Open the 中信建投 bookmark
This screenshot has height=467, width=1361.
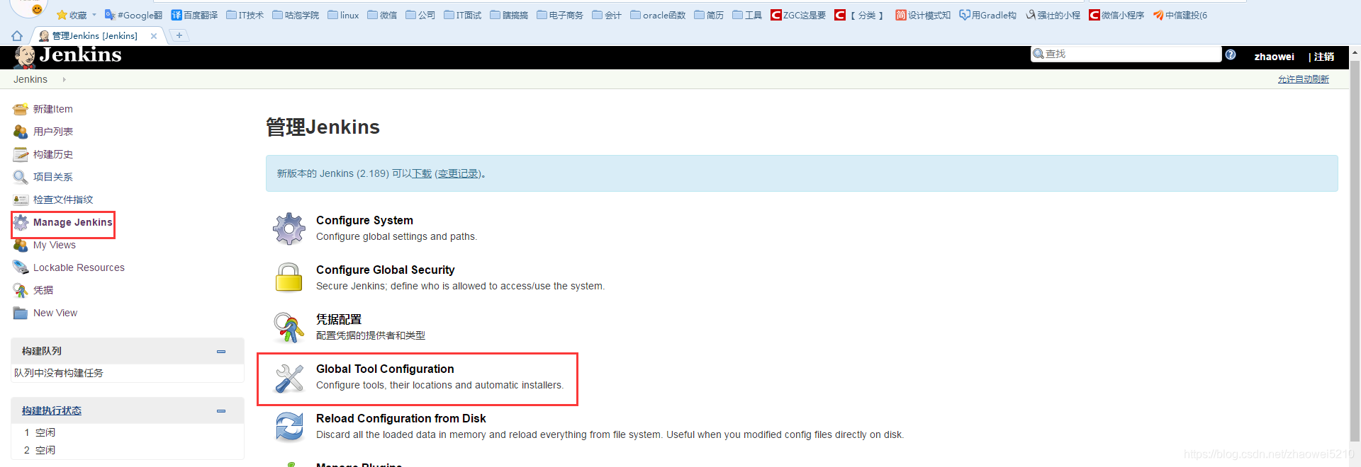1180,15
